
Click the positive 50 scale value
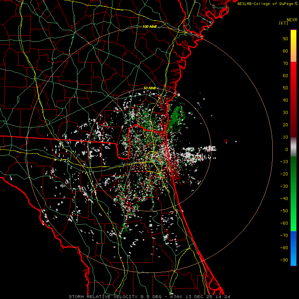click(x=285, y=88)
